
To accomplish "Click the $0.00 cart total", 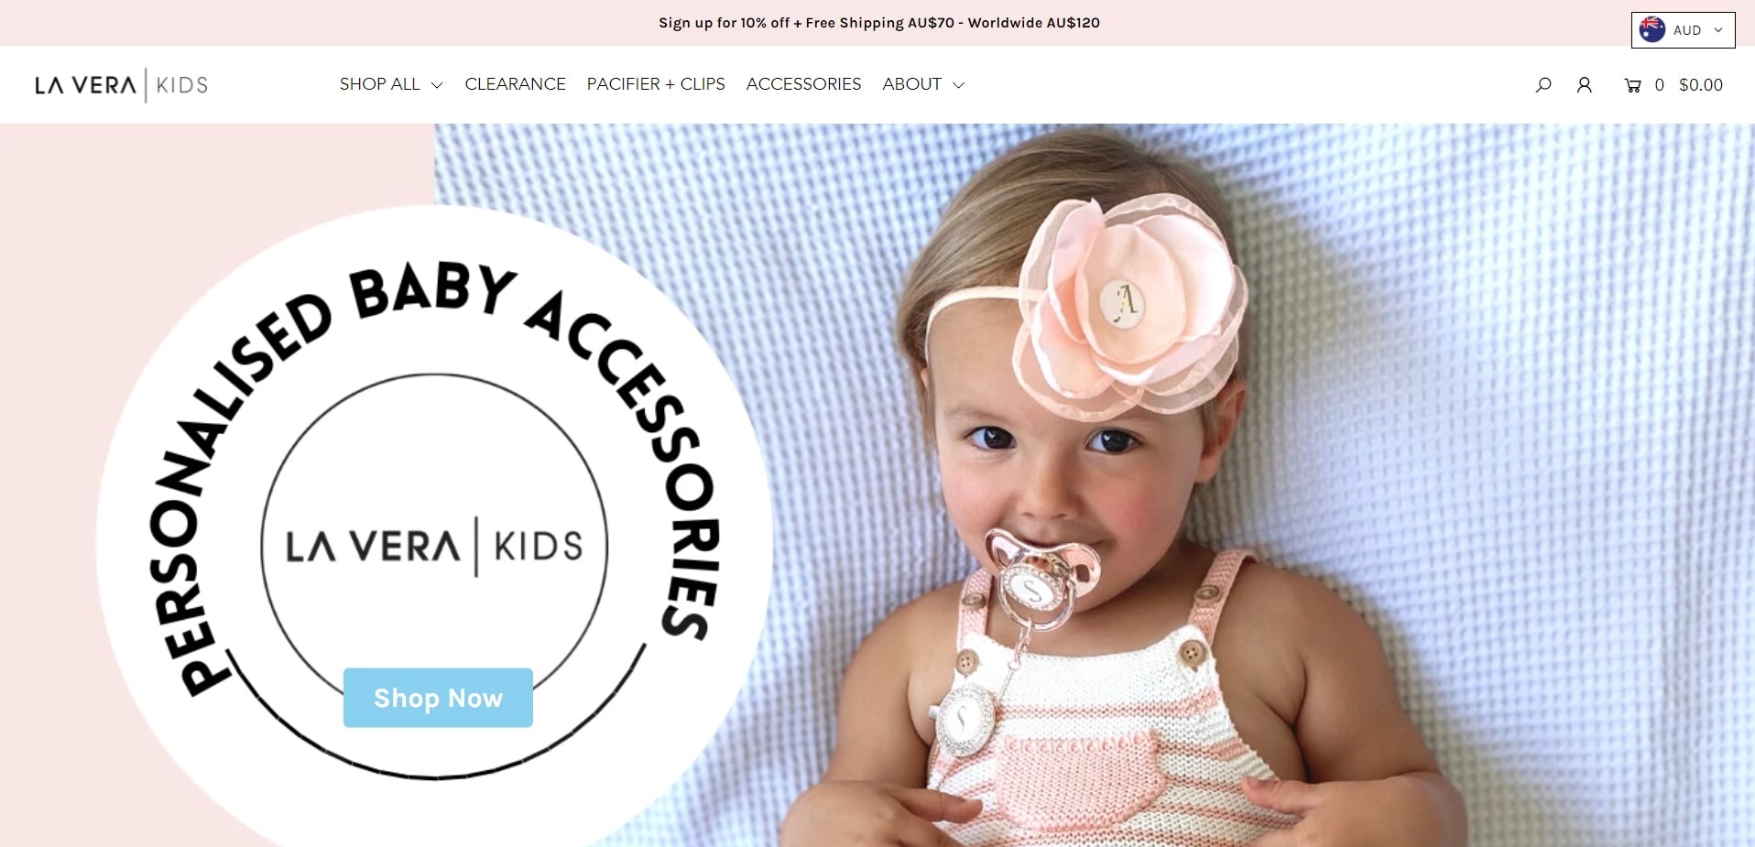I will pyautogui.click(x=1701, y=85).
